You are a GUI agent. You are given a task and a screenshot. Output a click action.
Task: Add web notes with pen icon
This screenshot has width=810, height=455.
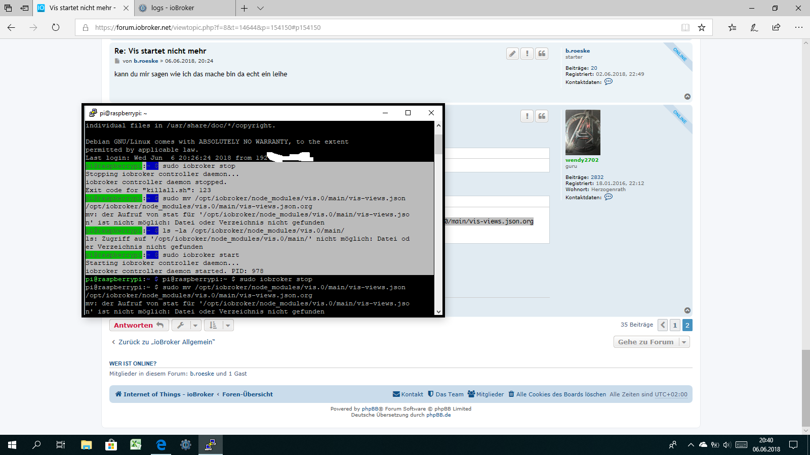(754, 27)
